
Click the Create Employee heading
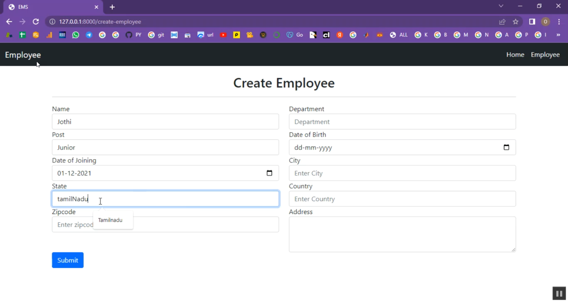(x=284, y=83)
